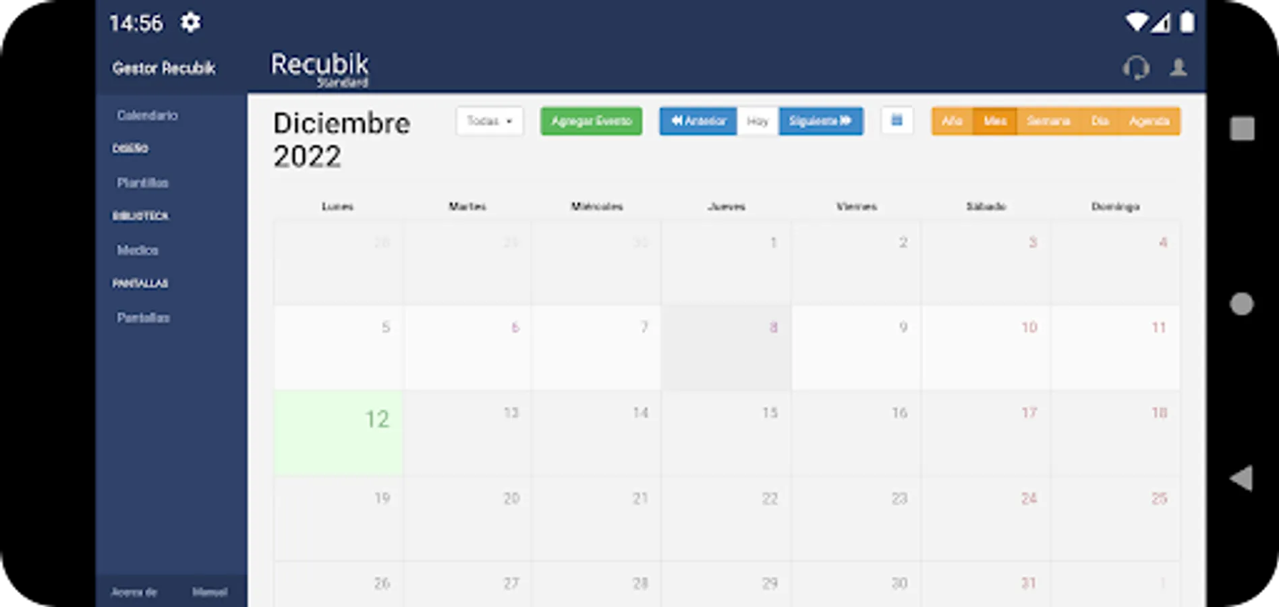
Task: Open the Manual link
Action: (x=210, y=592)
